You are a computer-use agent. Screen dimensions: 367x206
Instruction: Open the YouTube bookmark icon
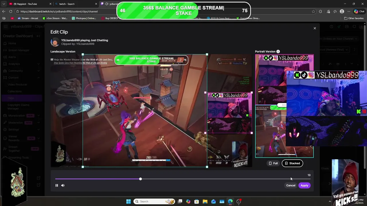(12, 18)
